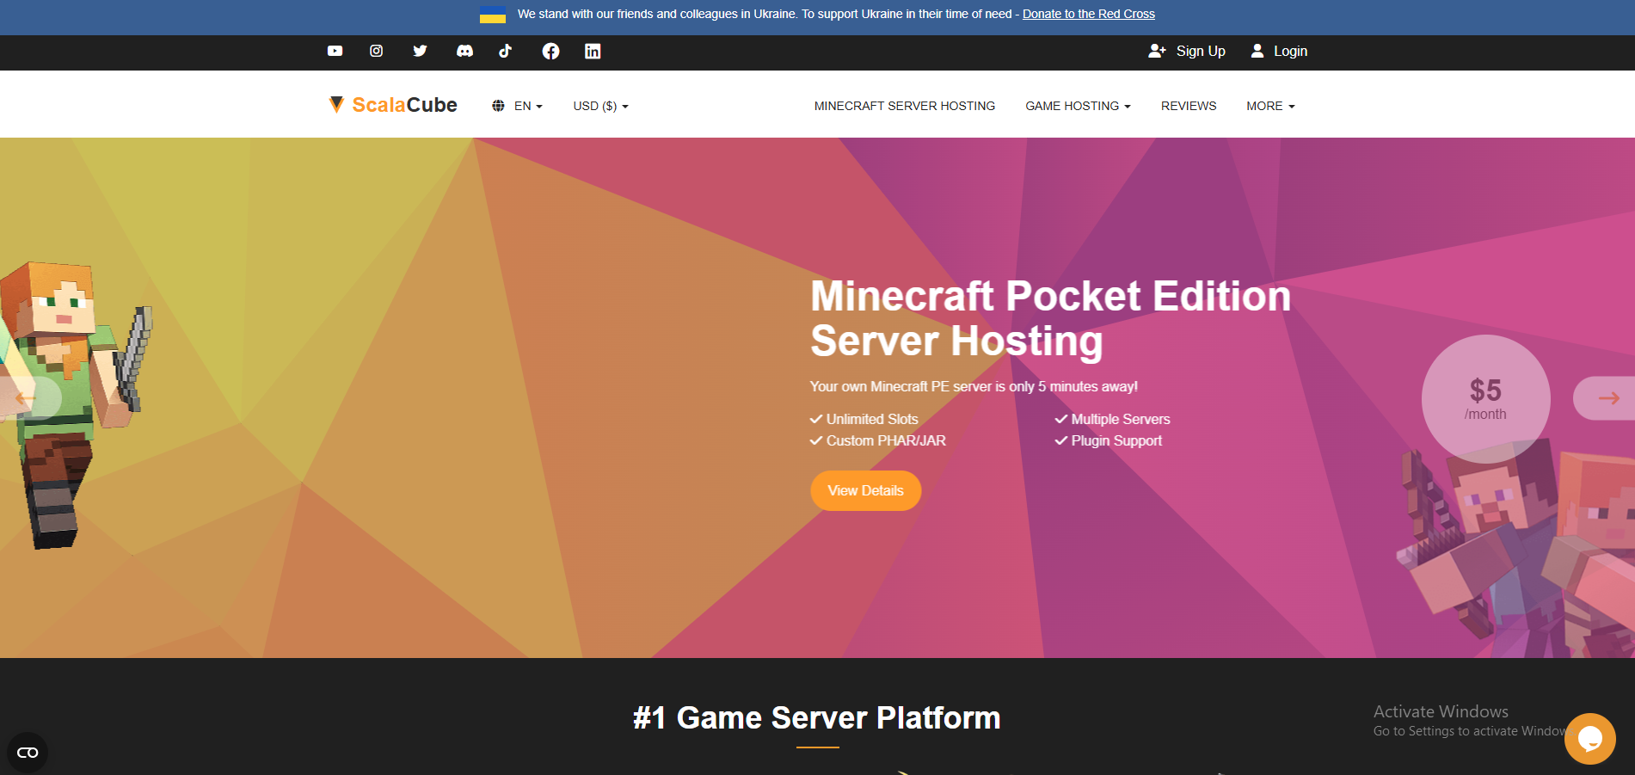Open the Facebook icon link
The height and width of the screenshot is (775, 1635).
click(x=550, y=52)
